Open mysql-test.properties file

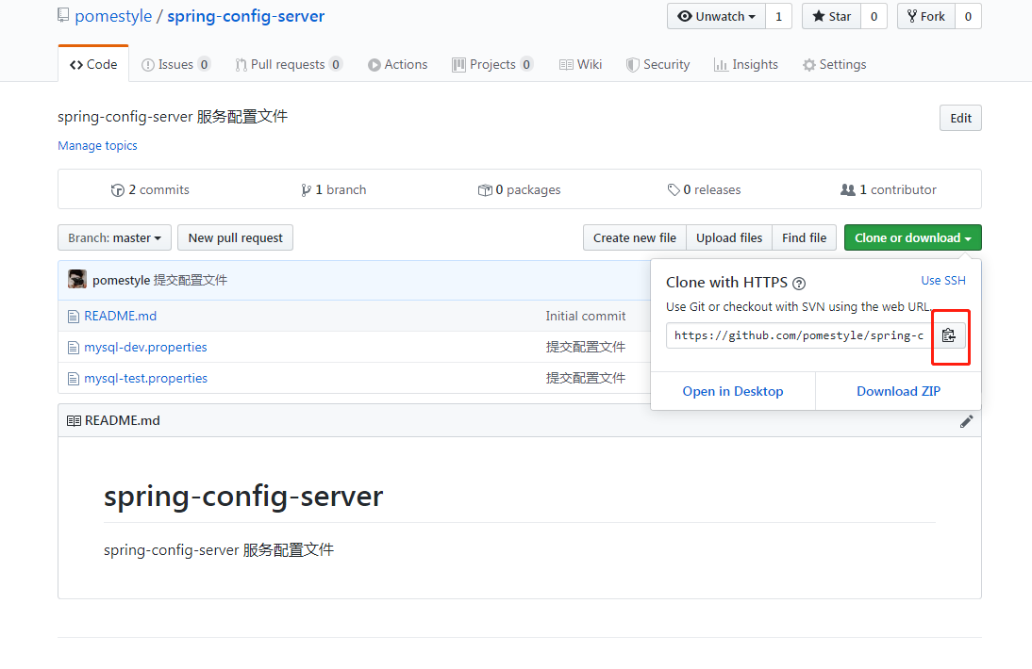click(x=145, y=379)
